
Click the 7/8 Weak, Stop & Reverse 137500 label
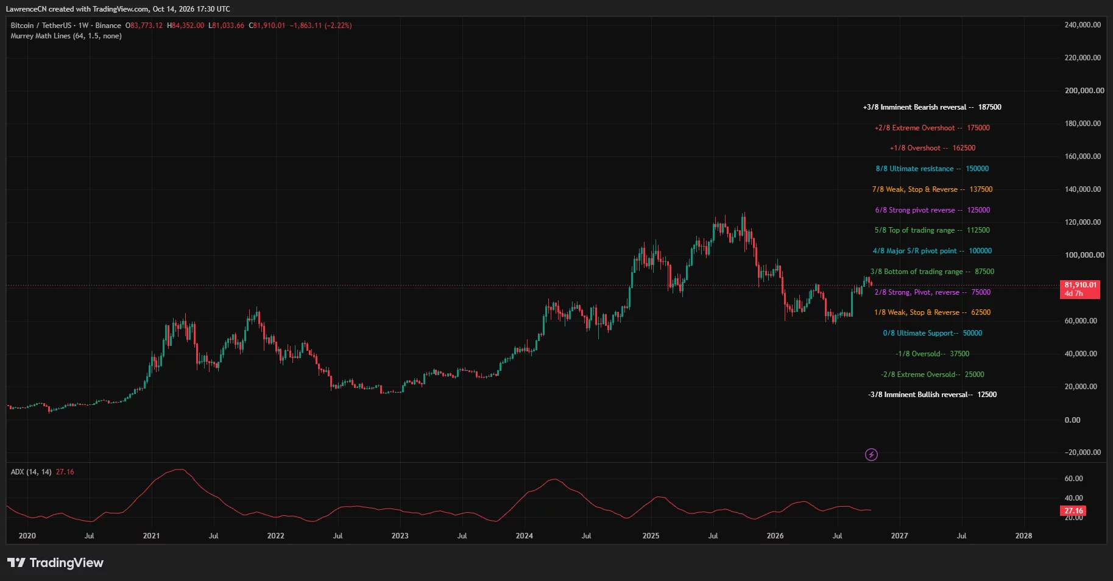[932, 189]
